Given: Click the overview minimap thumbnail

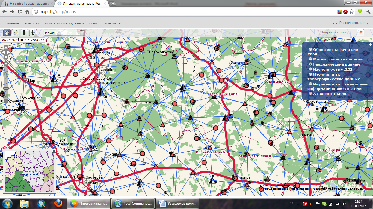Looking at the screenshot, I should tap(29, 171).
